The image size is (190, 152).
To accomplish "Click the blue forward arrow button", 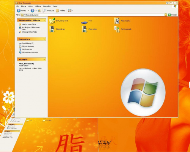I will 32,11.
